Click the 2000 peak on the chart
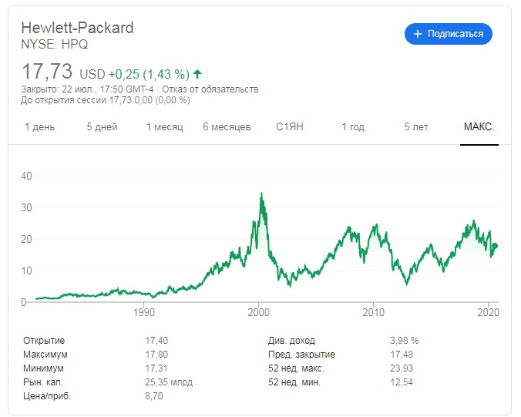 click(x=261, y=193)
